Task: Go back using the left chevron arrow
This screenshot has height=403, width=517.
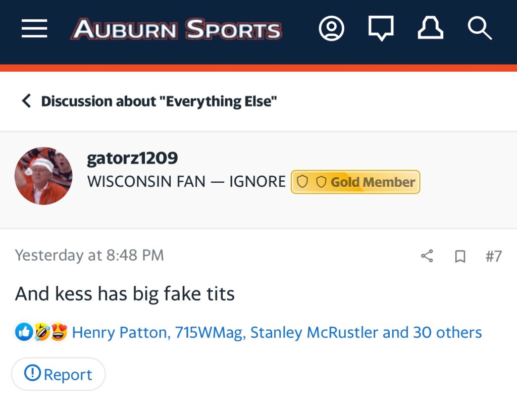Action: tap(26, 101)
